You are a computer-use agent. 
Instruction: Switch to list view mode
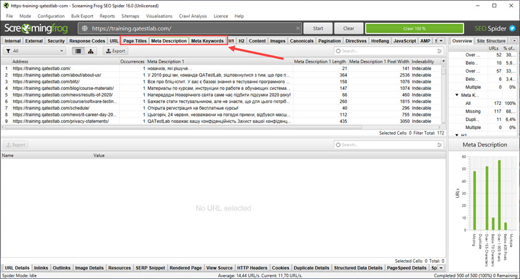tap(79, 51)
